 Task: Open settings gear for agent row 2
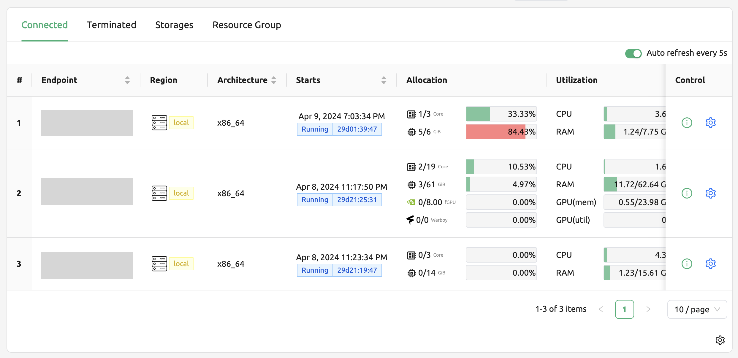tap(710, 193)
